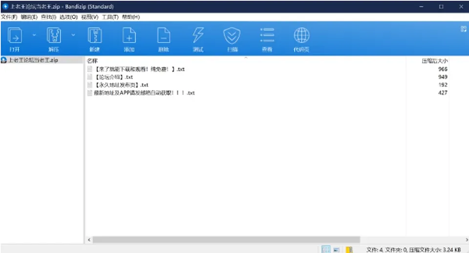
Task: Click the file icon of the APP .txt row
Action: [x=90, y=93]
